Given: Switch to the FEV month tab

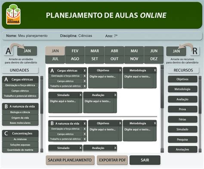Looking at the screenshot, I should point(75,51).
